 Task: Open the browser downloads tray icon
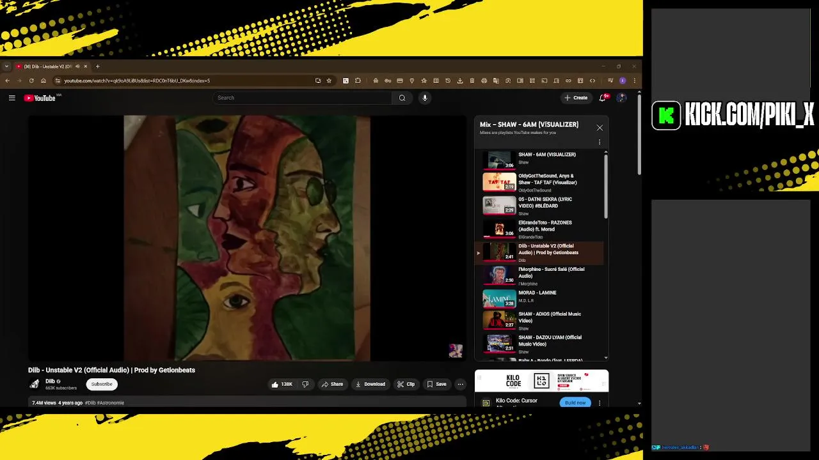[459, 80]
